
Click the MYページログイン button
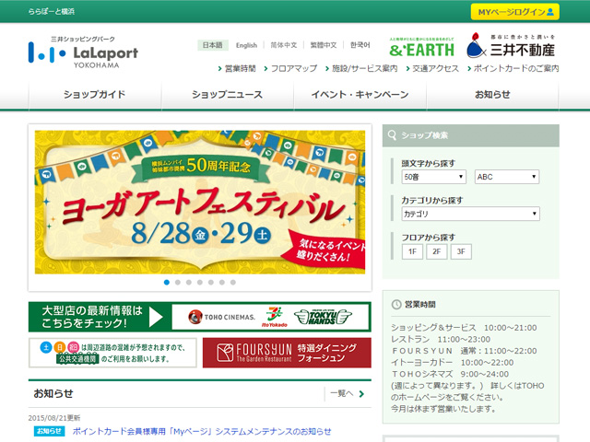tap(514, 12)
